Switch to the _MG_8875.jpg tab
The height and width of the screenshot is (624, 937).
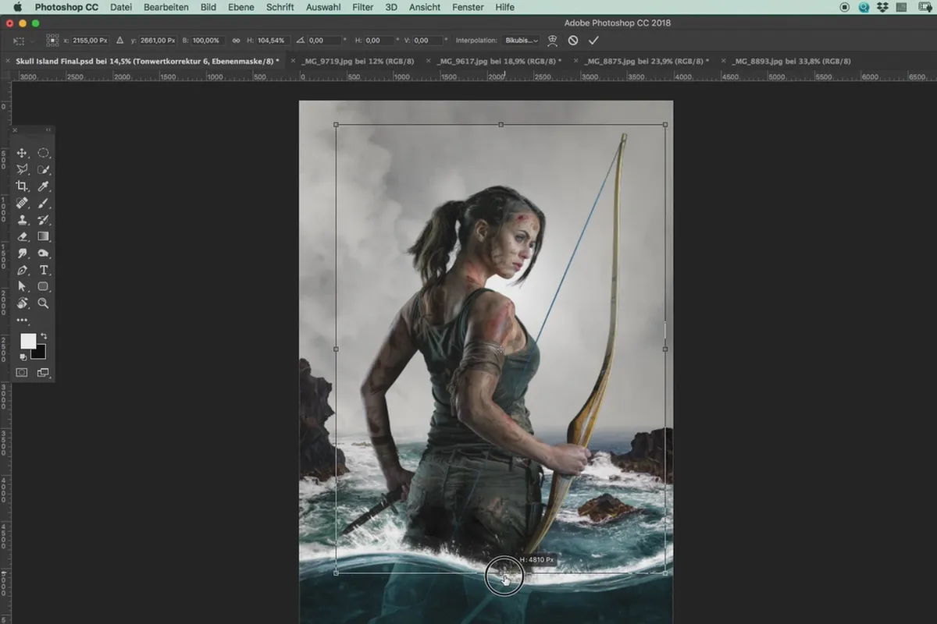click(x=647, y=61)
